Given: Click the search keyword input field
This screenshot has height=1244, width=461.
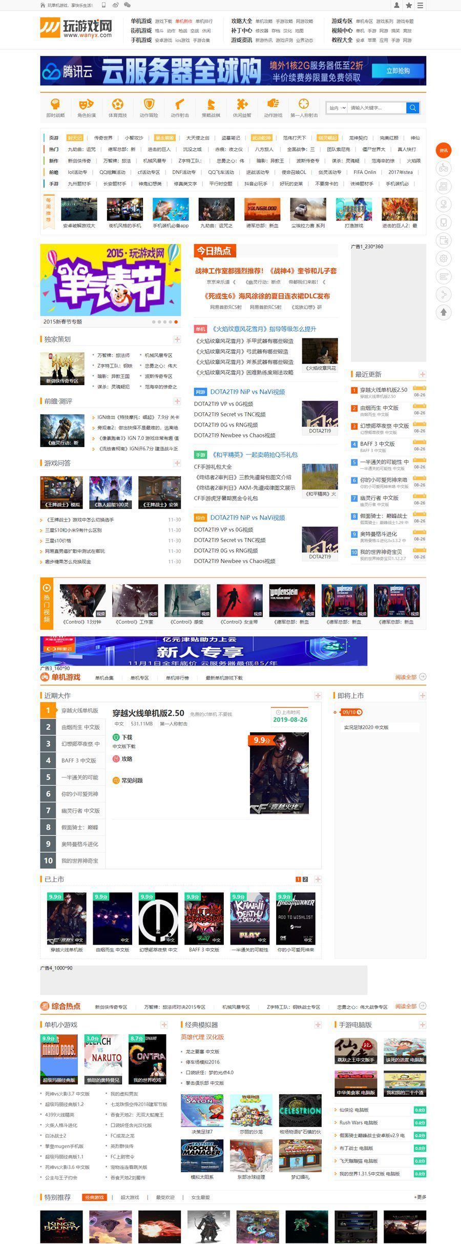Looking at the screenshot, I should (376, 108).
